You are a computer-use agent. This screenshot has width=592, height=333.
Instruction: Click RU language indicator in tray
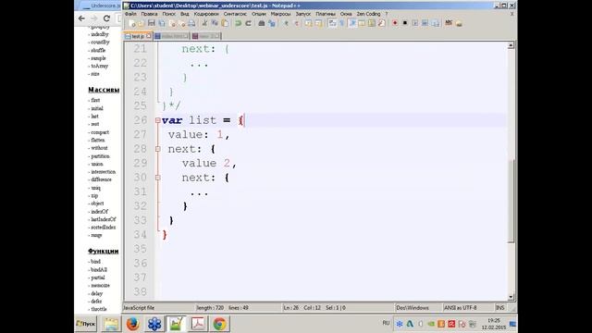tap(386, 323)
